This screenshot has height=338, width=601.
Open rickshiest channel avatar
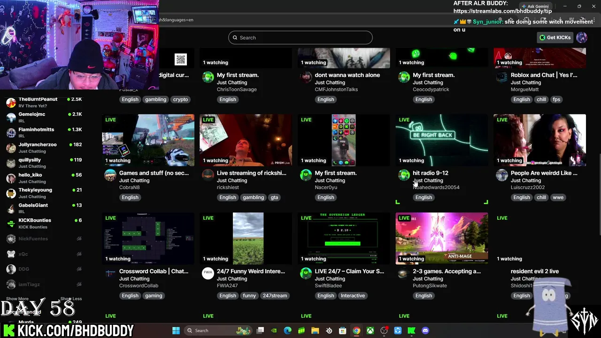(x=208, y=176)
